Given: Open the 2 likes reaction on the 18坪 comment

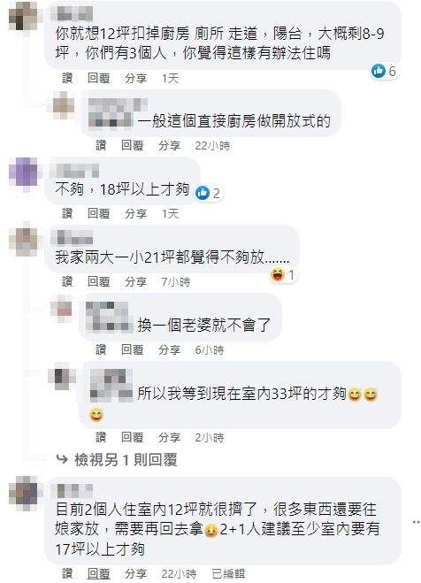Looking at the screenshot, I should (x=209, y=193).
